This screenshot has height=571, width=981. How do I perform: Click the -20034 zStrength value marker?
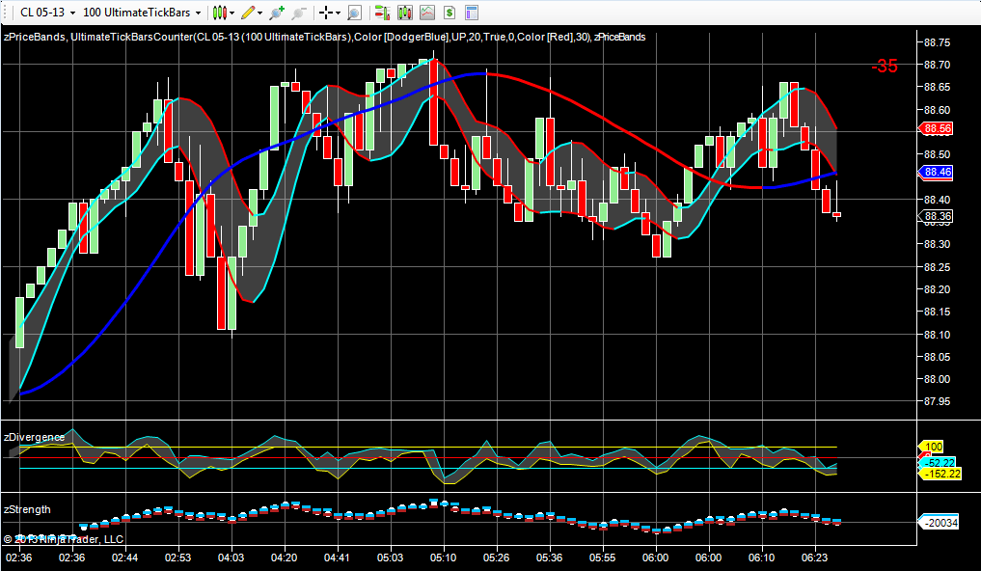coord(939,522)
